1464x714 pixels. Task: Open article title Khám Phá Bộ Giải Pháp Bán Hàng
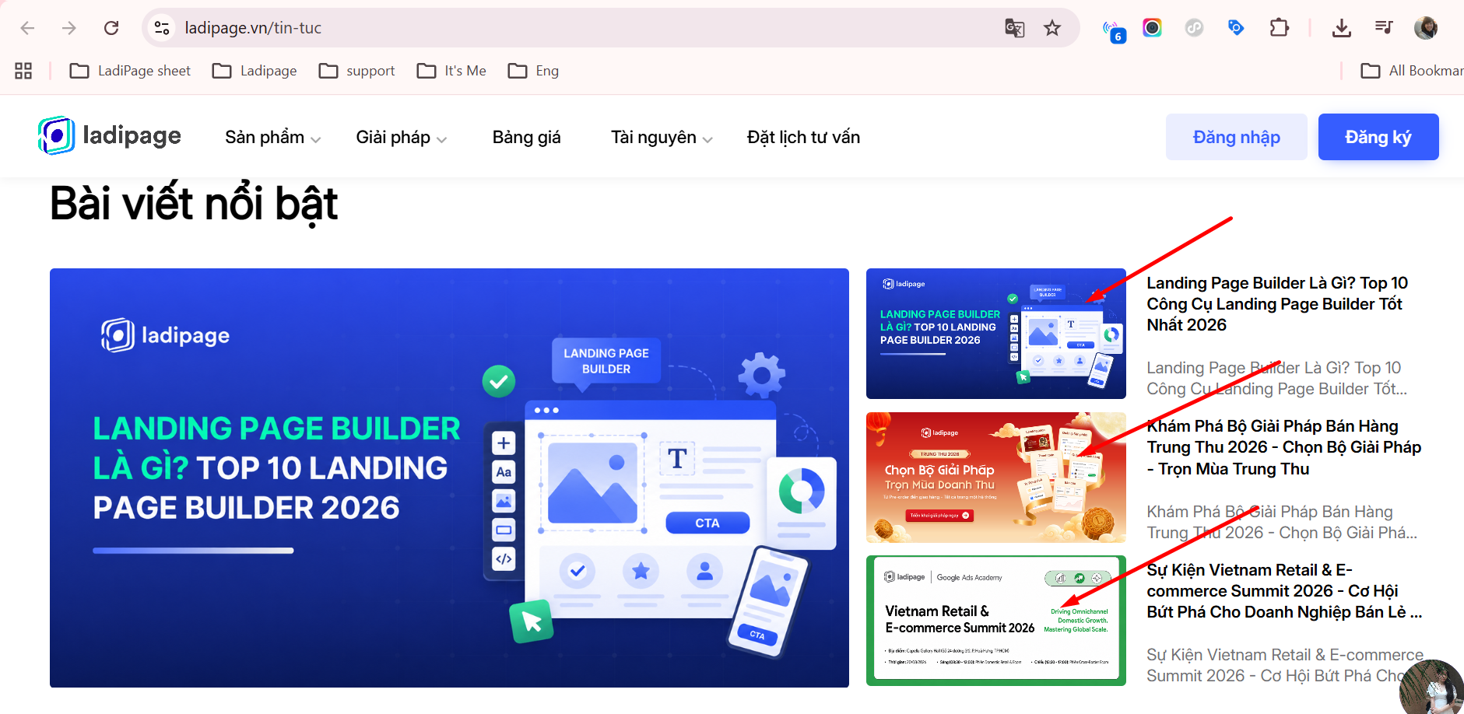(x=1284, y=447)
